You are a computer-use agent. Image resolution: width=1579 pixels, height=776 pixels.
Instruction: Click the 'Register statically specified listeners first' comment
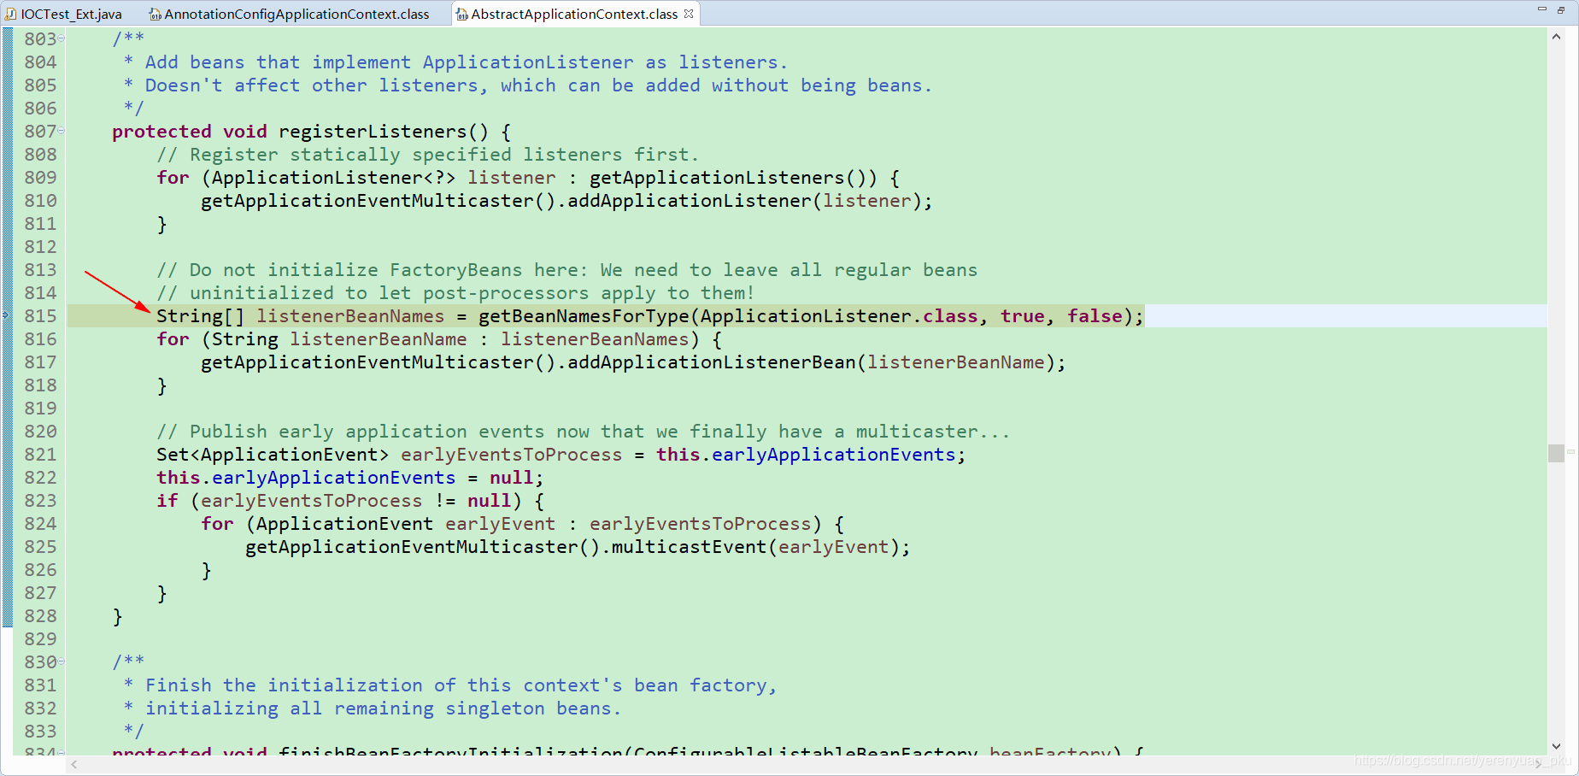pyautogui.click(x=427, y=155)
